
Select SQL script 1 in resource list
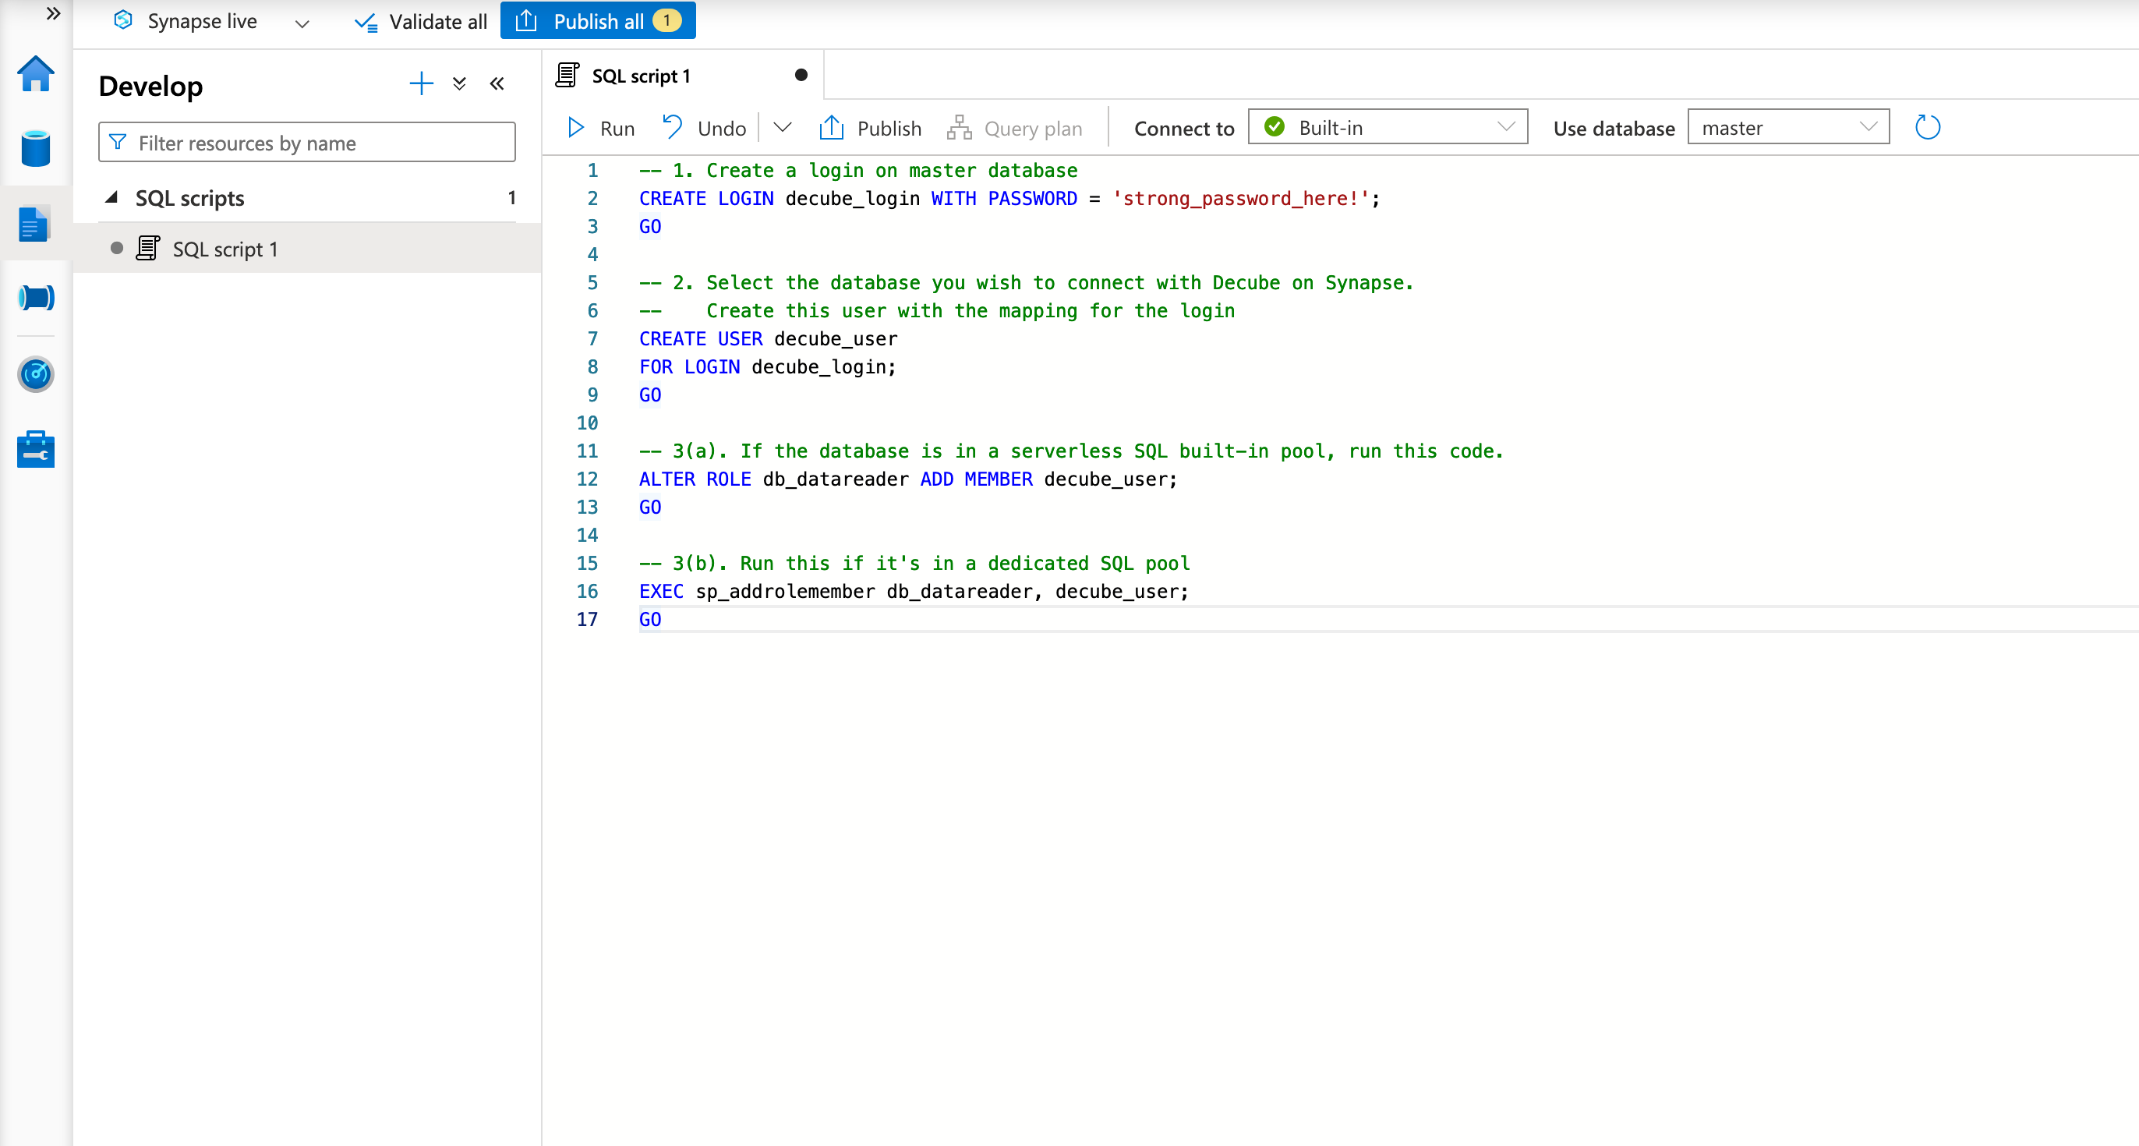[225, 249]
